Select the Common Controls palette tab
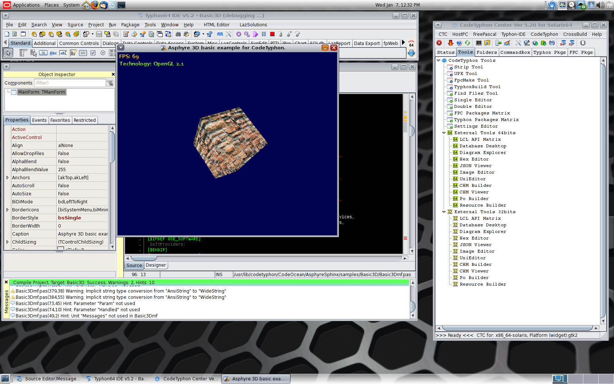The image size is (614, 384). 79,43
